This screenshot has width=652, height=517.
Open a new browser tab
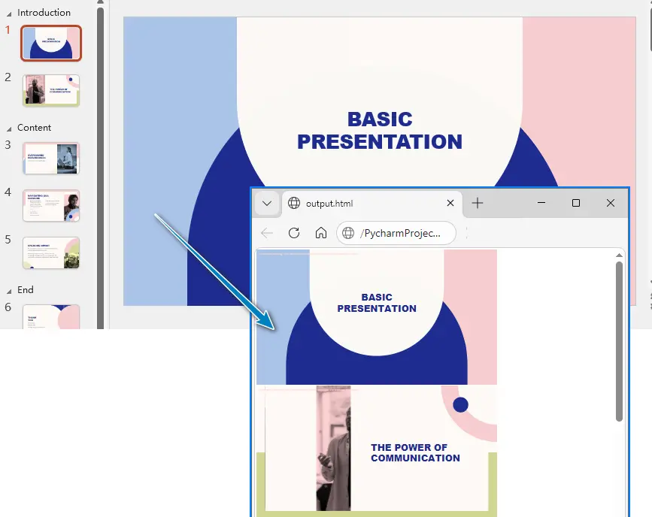pyautogui.click(x=478, y=203)
